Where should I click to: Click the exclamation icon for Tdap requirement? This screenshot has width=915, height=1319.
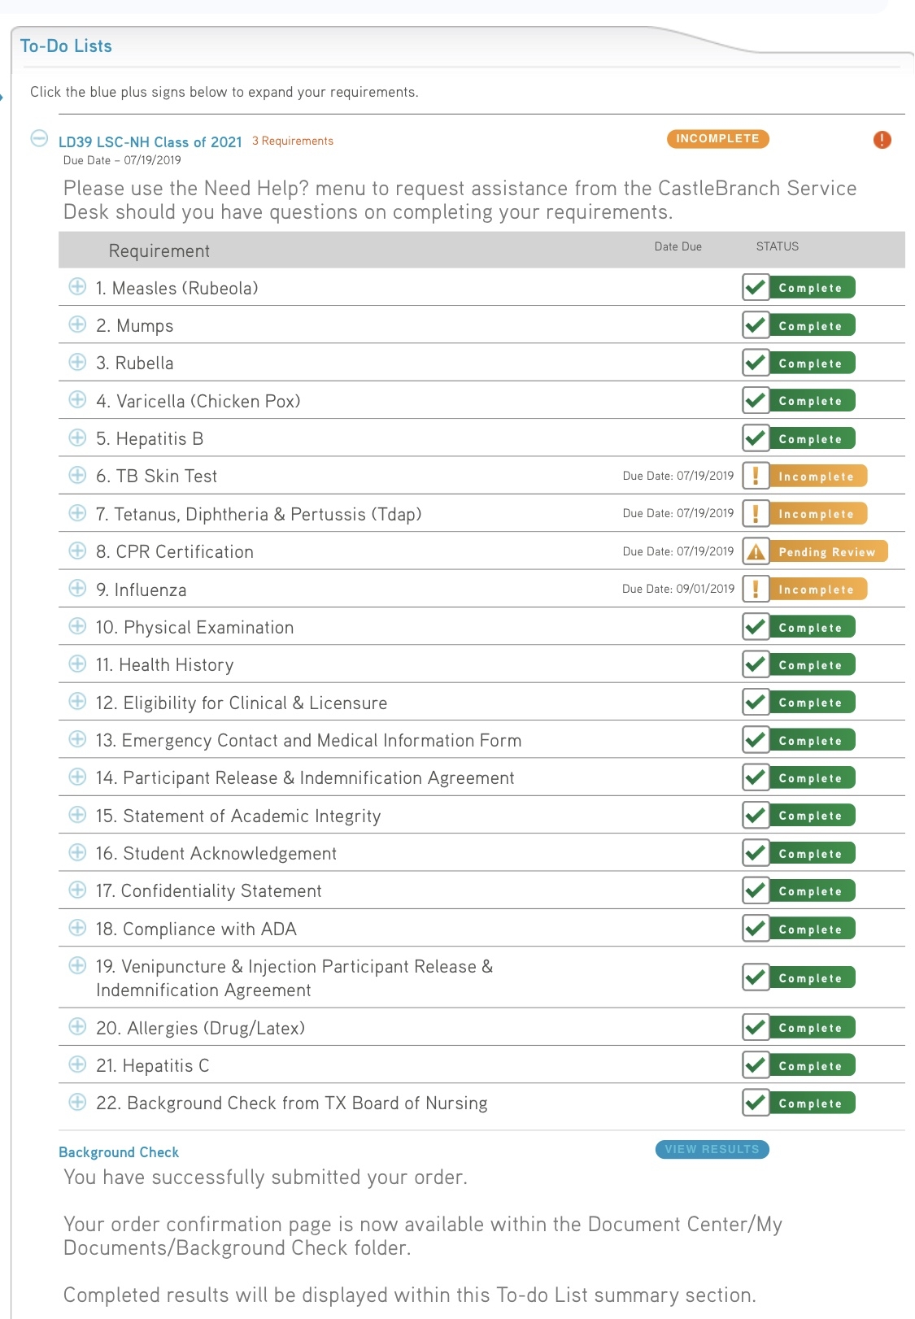coord(756,513)
